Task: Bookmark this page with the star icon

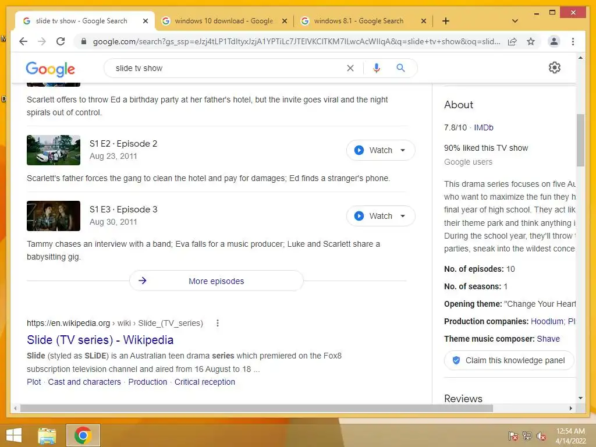Action: [531, 41]
